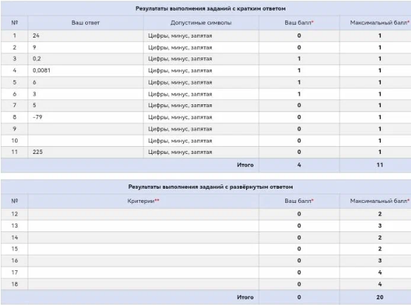Click task number 17 in extended table

[15, 272]
